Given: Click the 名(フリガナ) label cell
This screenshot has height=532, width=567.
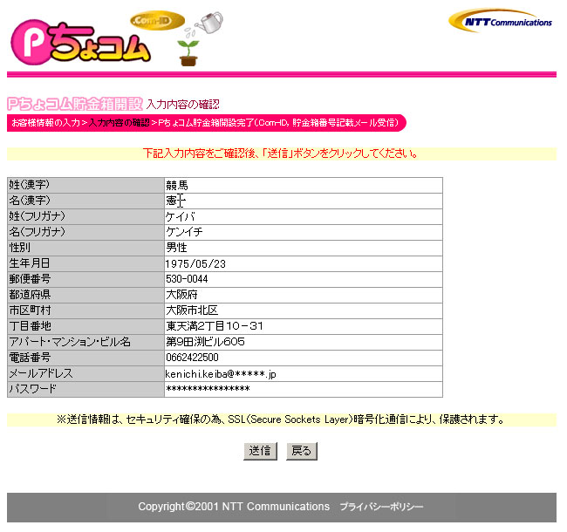Looking at the screenshot, I should pos(85,232).
